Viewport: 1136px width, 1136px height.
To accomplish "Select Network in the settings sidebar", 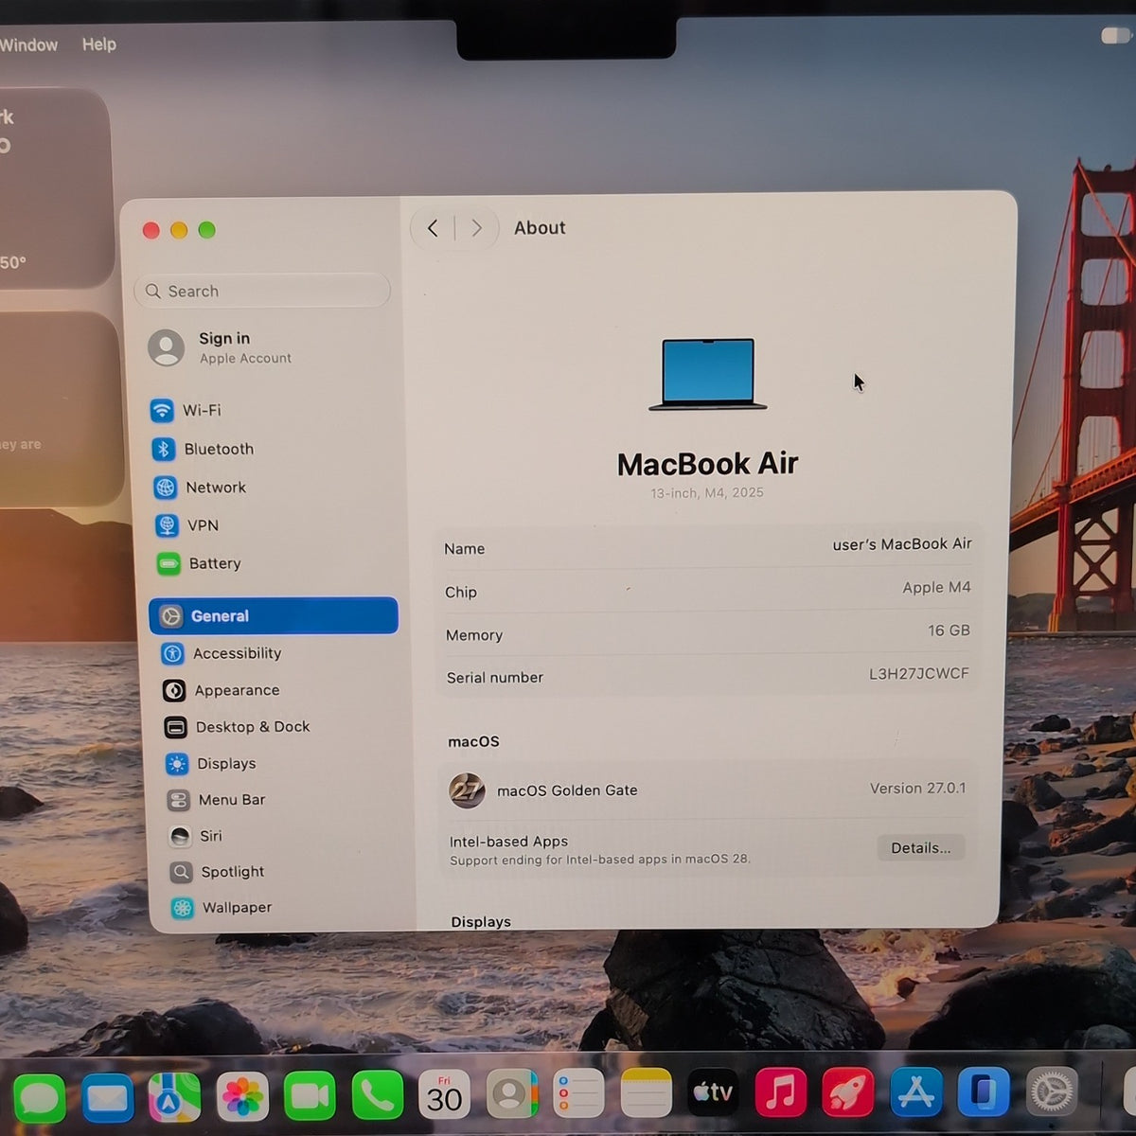I will [x=200, y=488].
